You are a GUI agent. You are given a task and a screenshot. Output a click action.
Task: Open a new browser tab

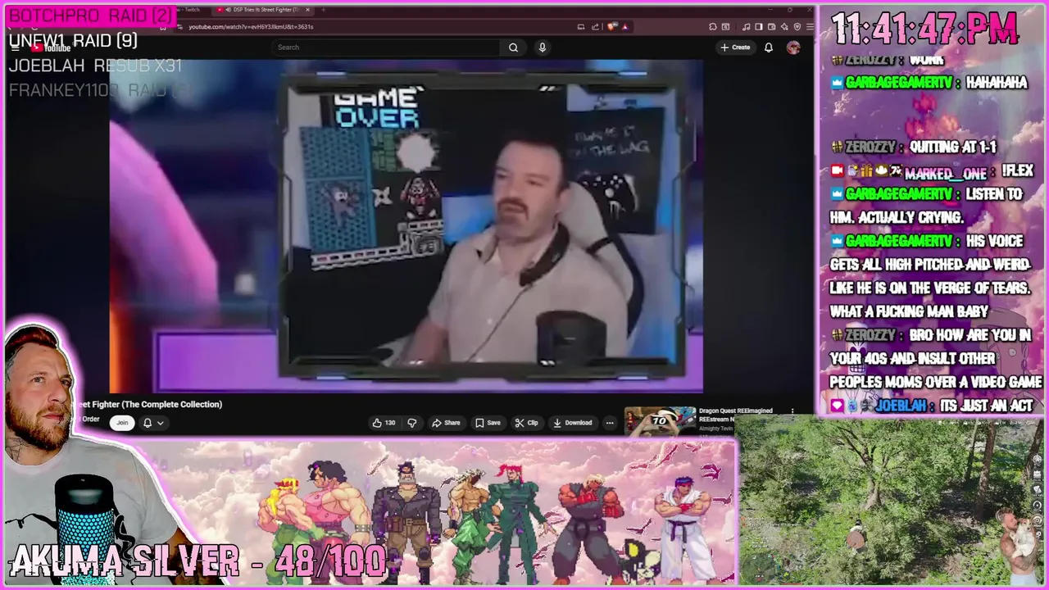[323, 10]
